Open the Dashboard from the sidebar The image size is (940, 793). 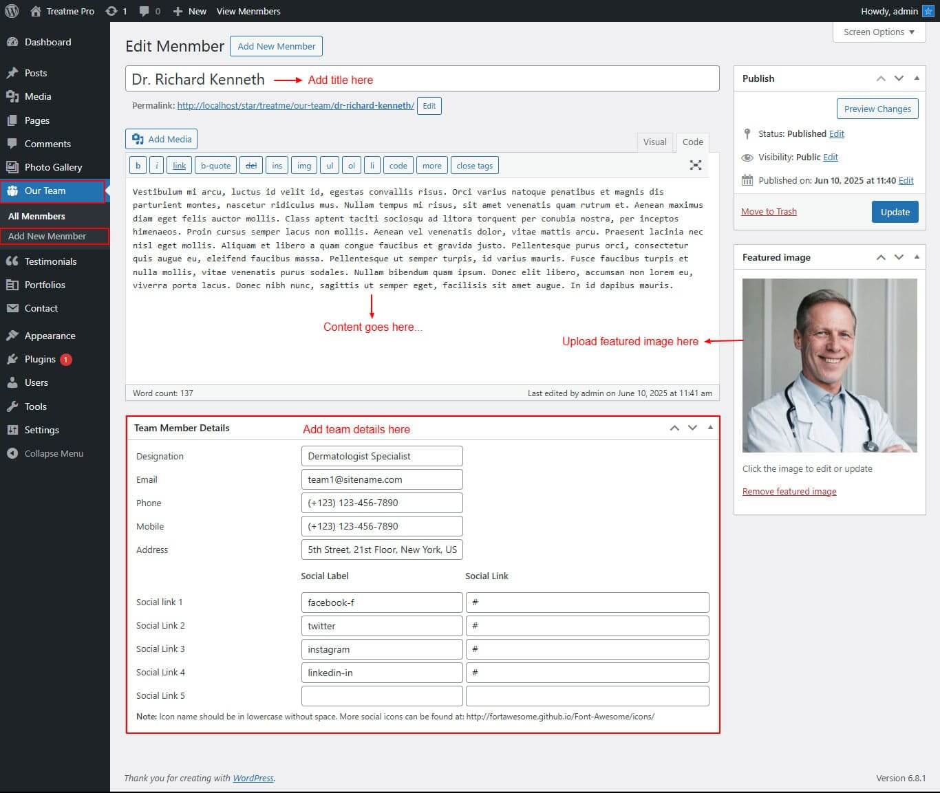[x=47, y=42]
